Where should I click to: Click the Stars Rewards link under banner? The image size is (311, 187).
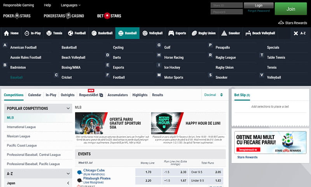[247, 157]
